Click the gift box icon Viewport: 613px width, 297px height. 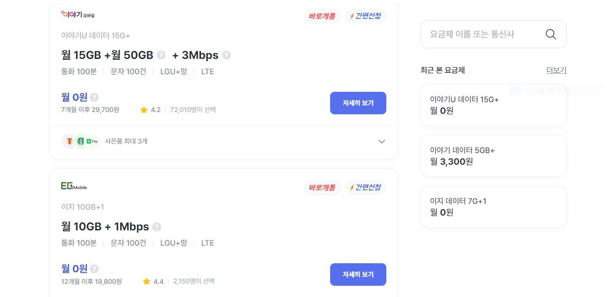(x=69, y=141)
